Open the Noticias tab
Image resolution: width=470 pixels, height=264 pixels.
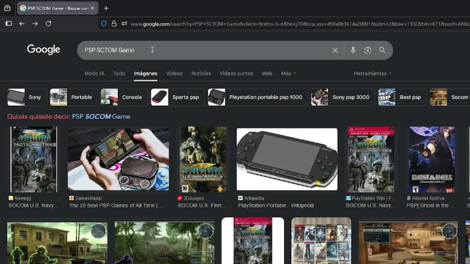(x=201, y=73)
